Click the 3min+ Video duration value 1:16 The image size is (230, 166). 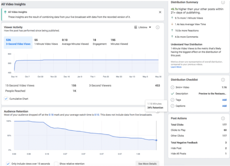click(224, 87)
